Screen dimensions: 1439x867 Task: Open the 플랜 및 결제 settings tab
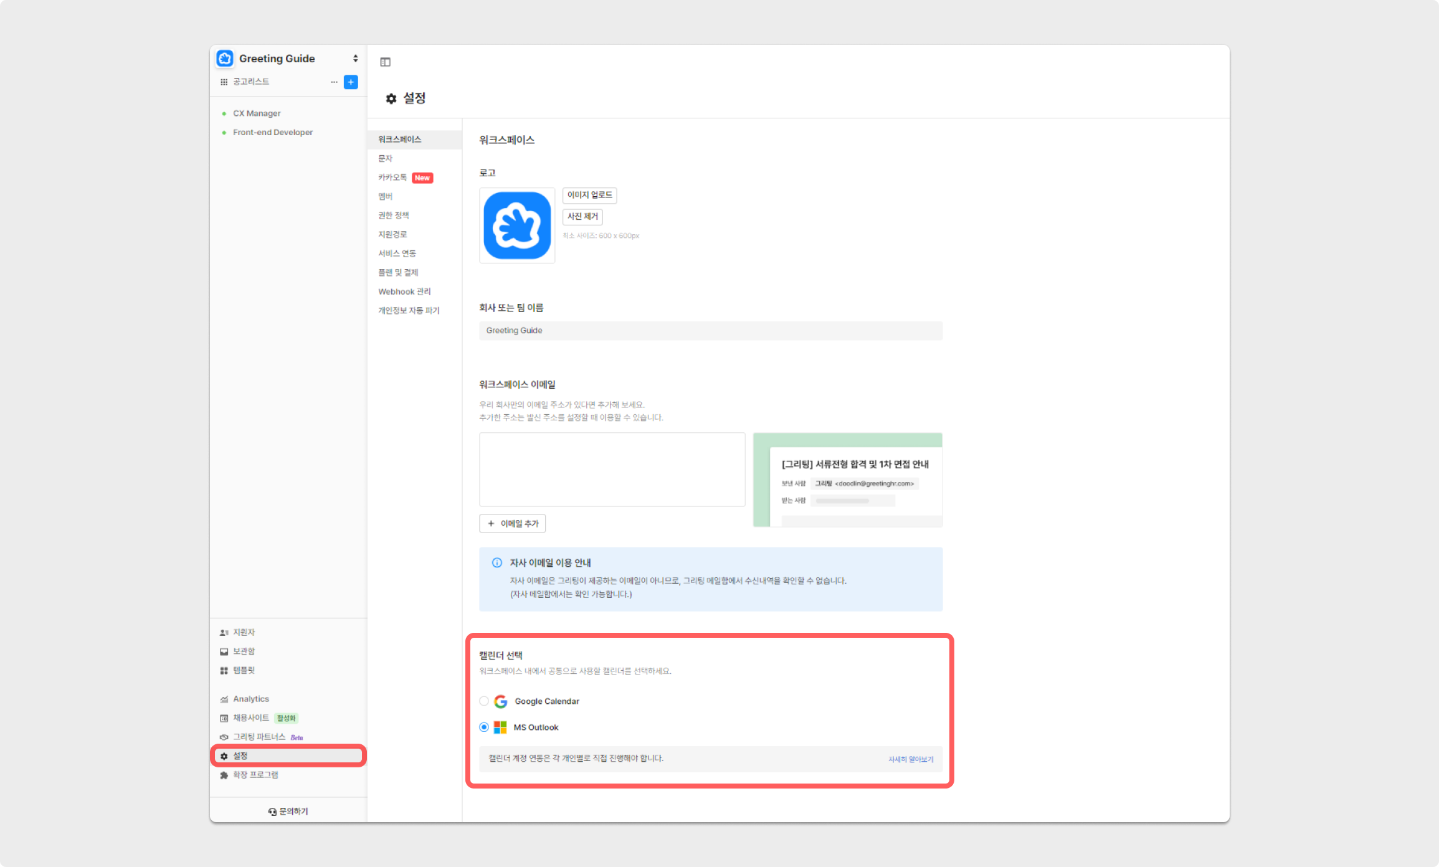point(398,272)
